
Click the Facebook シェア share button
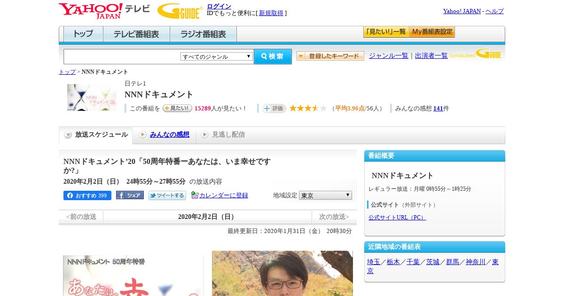tap(130, 195)
